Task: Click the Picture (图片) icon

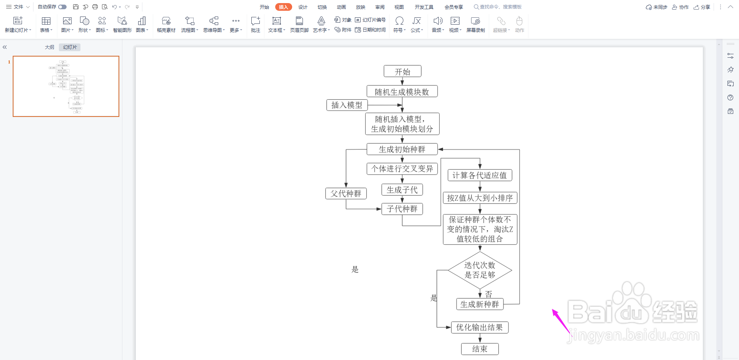Action: click(x=67, y=21)
